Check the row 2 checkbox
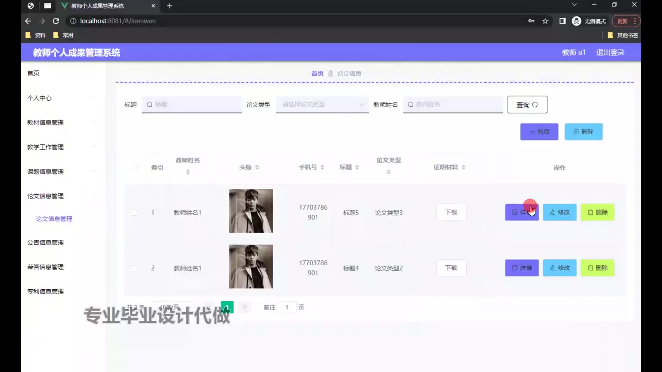The height and width of the screenshot is (372, 662). click(x=135, y=268)
